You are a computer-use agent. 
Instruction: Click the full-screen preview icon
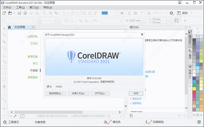point(122,13)
